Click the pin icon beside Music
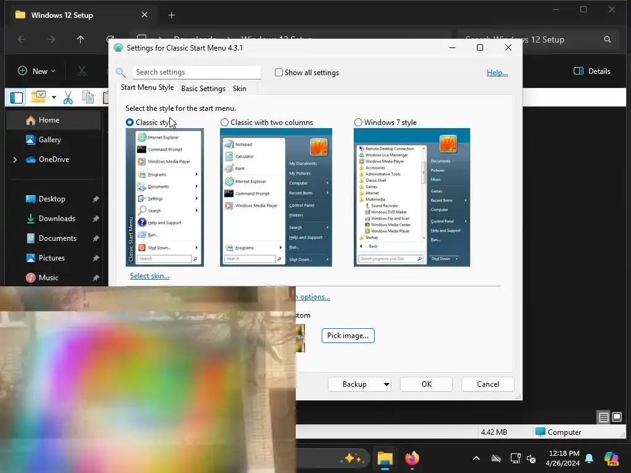Viewport: 631px width, 473px height. [96, 278]
